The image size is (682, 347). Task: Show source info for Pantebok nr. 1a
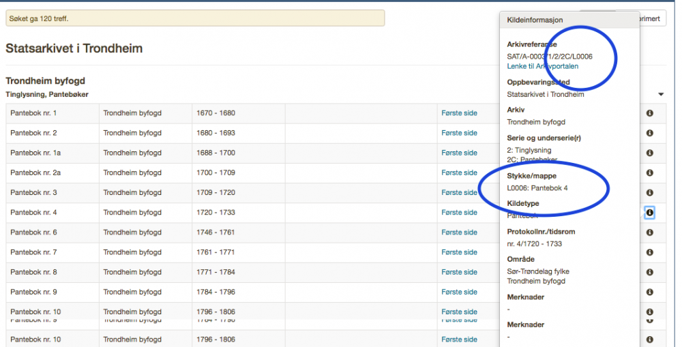coord(649,153)
